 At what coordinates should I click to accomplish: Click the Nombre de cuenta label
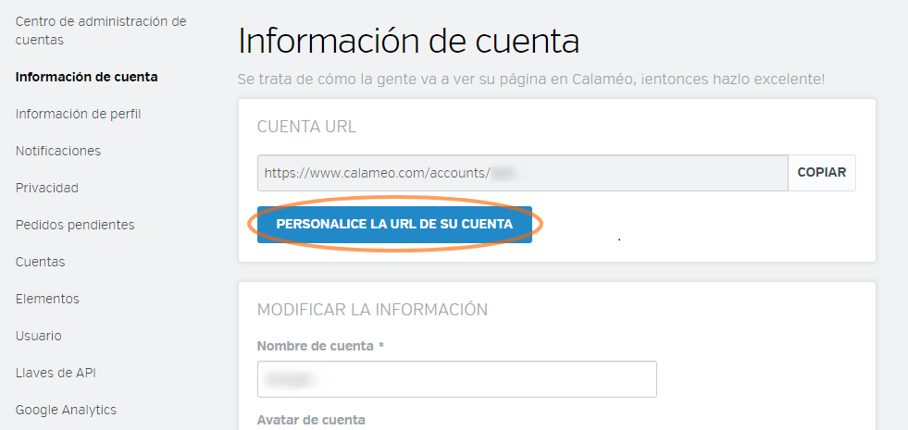coord(316,345)
